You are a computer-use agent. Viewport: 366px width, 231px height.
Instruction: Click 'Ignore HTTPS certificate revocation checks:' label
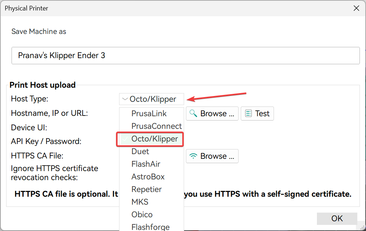pyautogui.click(x=55, y=173)
